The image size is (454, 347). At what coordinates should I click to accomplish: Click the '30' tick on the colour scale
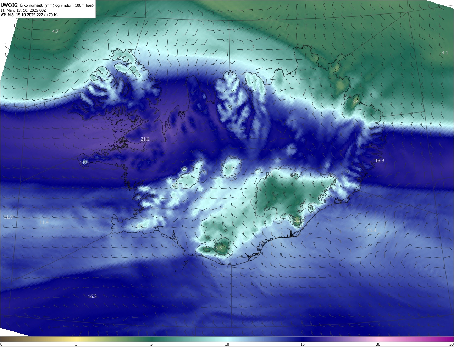click(x=378, y=344)
